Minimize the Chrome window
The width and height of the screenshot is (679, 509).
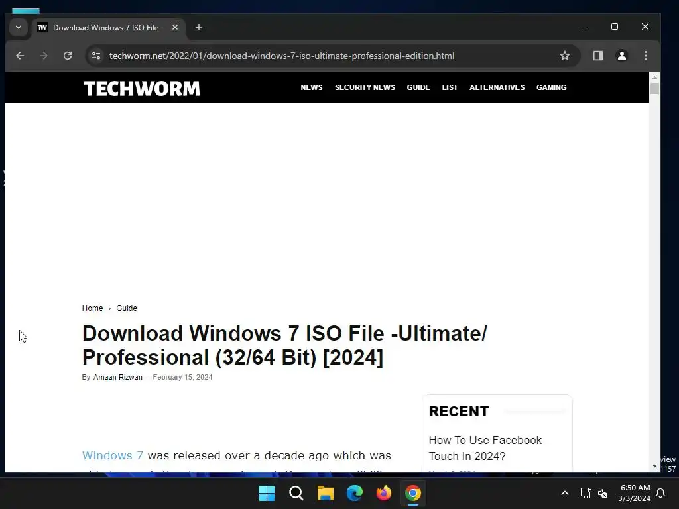pyautogui.click(x=584, y=27)
